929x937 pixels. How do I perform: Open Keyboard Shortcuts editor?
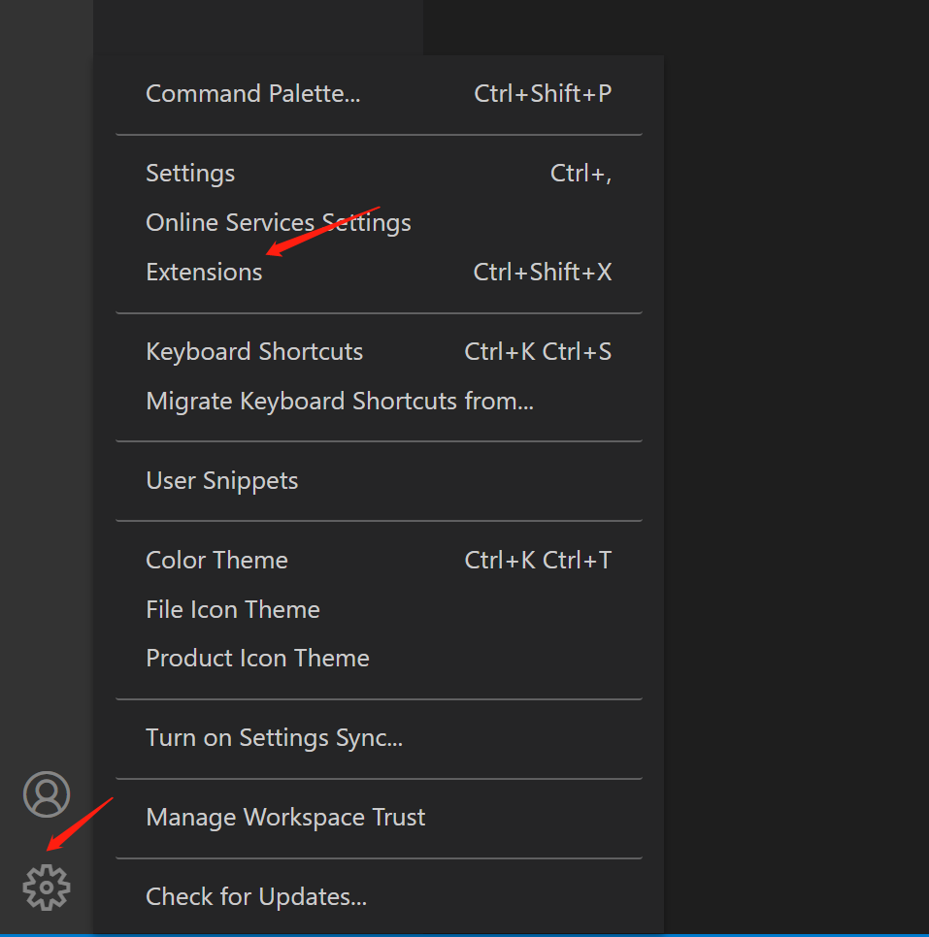coord(254,352)
